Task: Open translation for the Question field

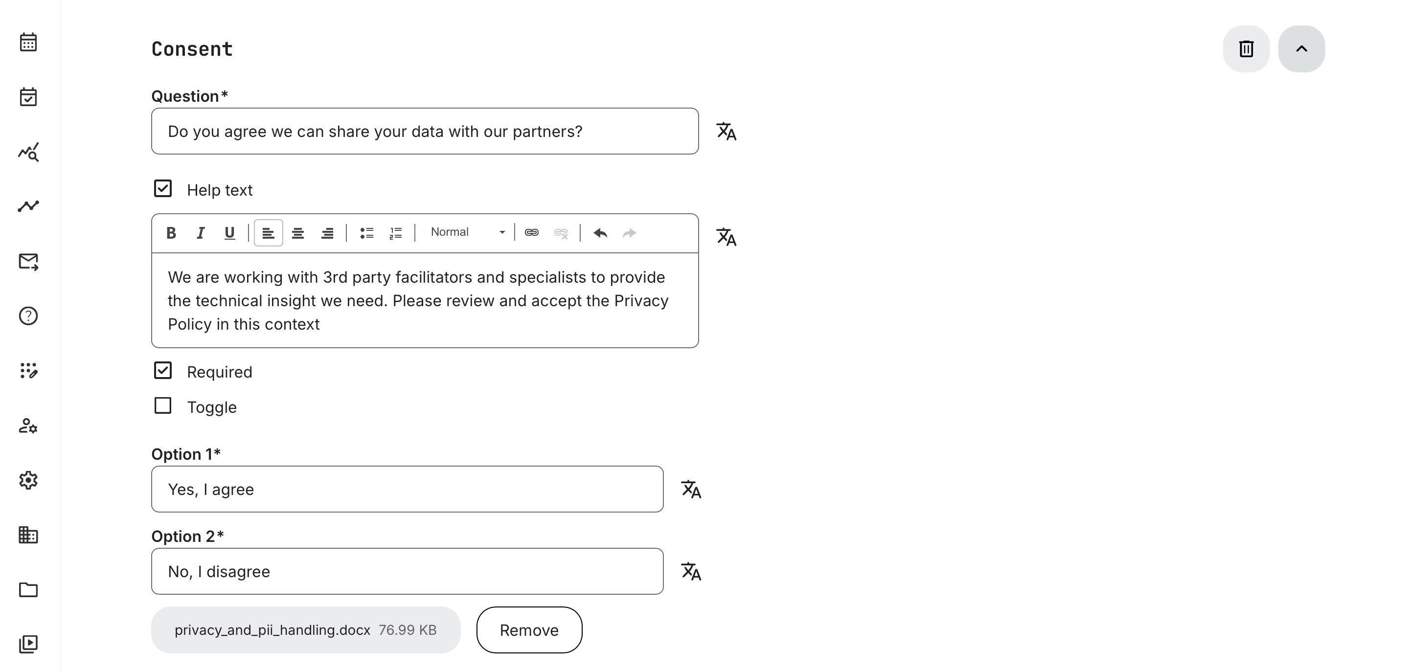Action: click(x=726, y=132)
